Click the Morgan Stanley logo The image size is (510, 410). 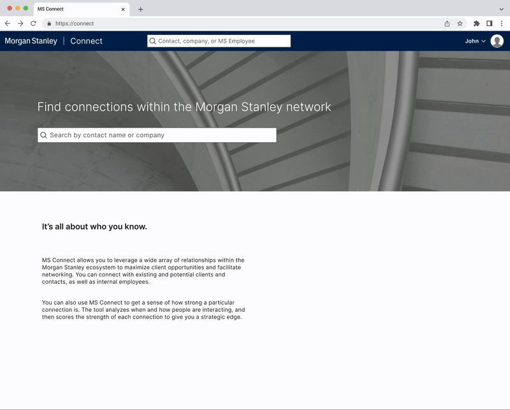click(x=31, y=41)
